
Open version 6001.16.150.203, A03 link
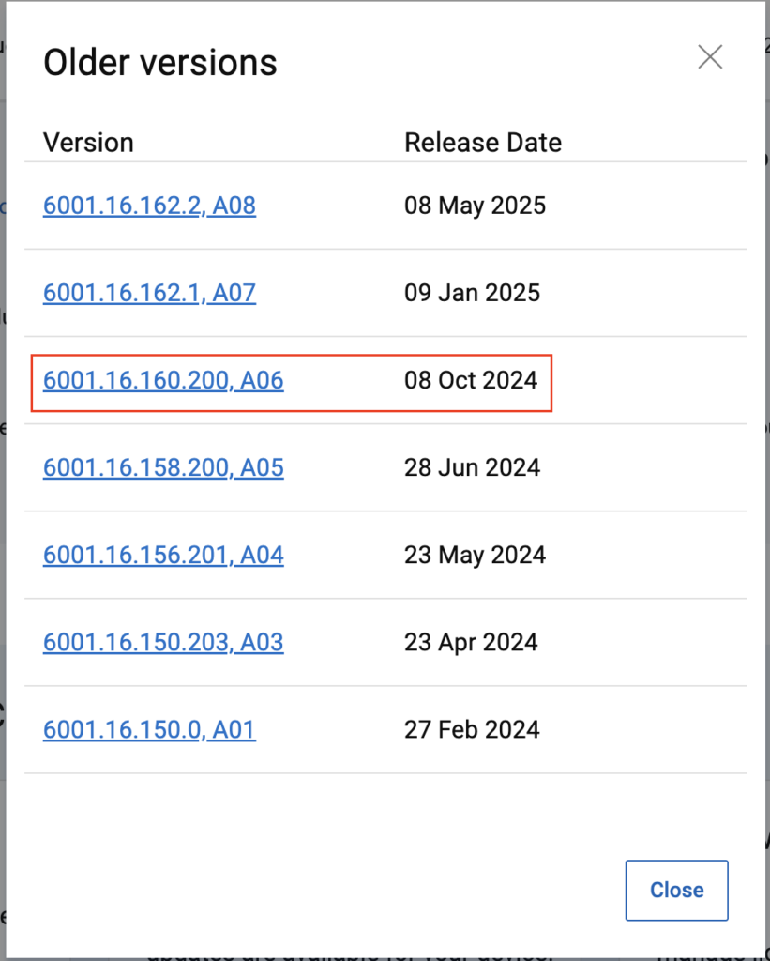click(163, 642)
